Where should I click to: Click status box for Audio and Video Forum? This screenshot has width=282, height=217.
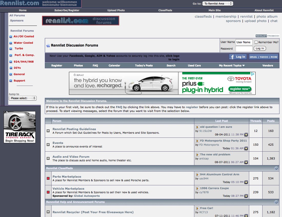pyautogui.click(x=48, y=158)
